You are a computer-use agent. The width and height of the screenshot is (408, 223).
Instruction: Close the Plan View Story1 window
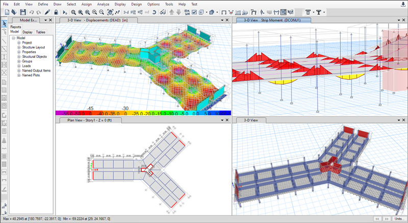[x=227, y=120]
